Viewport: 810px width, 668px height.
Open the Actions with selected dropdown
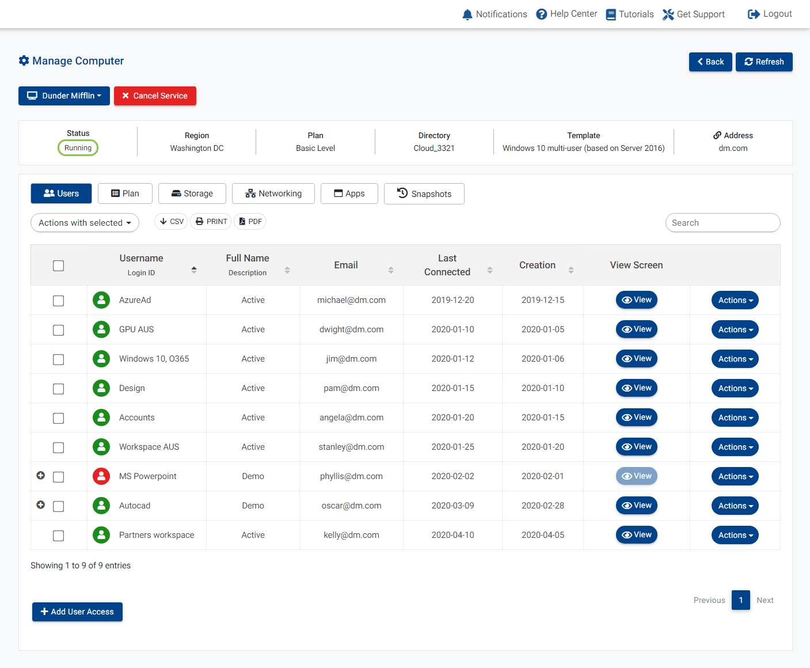coord(84,222)
